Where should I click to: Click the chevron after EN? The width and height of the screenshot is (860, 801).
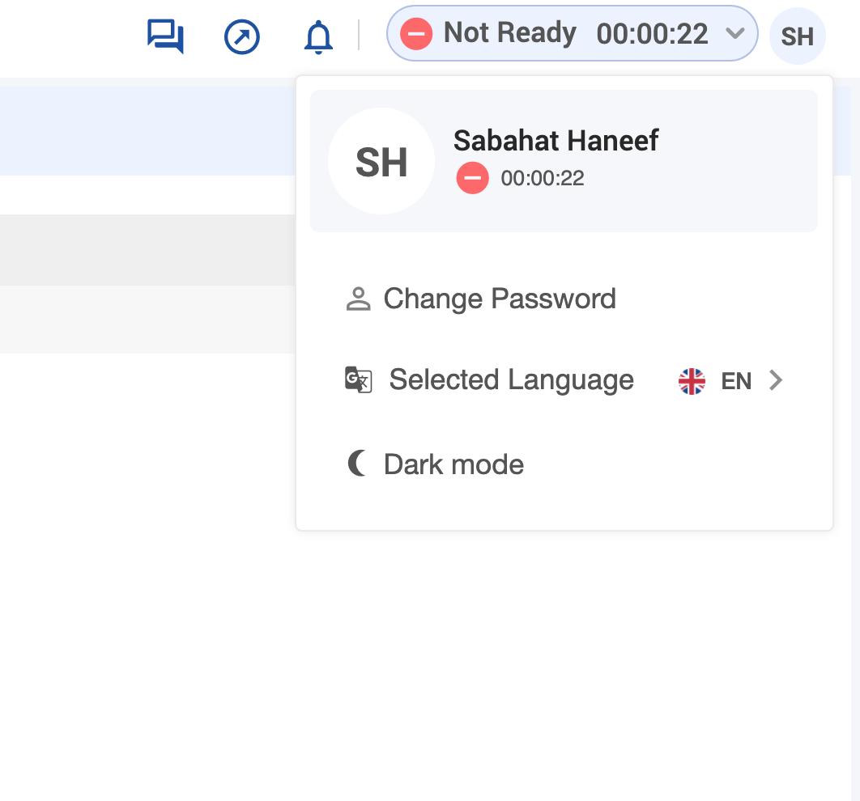coord(776,380)
